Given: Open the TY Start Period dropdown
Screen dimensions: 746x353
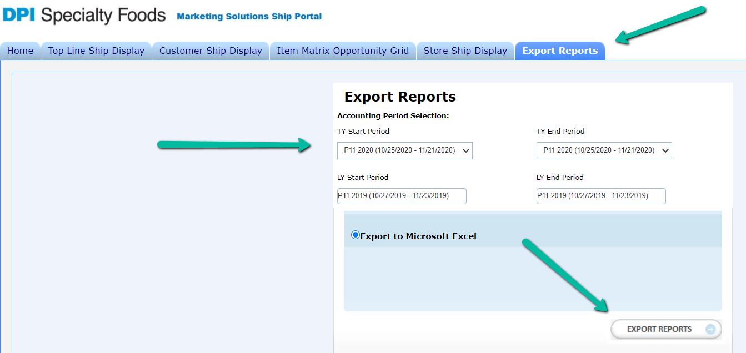Looking at the screenshot, I should pyautogui.click(x=404, y=150).
